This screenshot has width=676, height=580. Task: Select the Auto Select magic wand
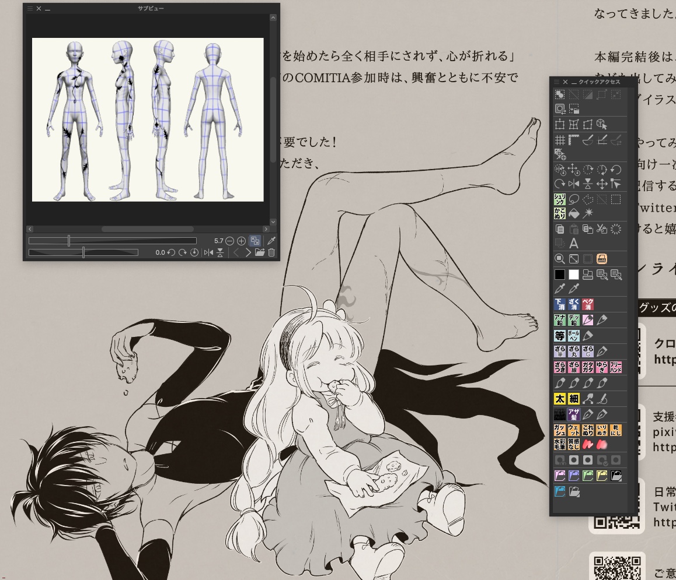[x=588, y=213]
